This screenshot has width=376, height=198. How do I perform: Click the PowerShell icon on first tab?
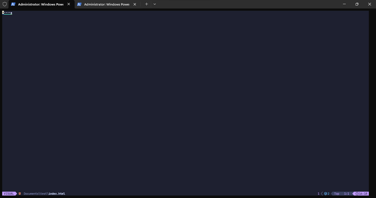coord(13,4)
